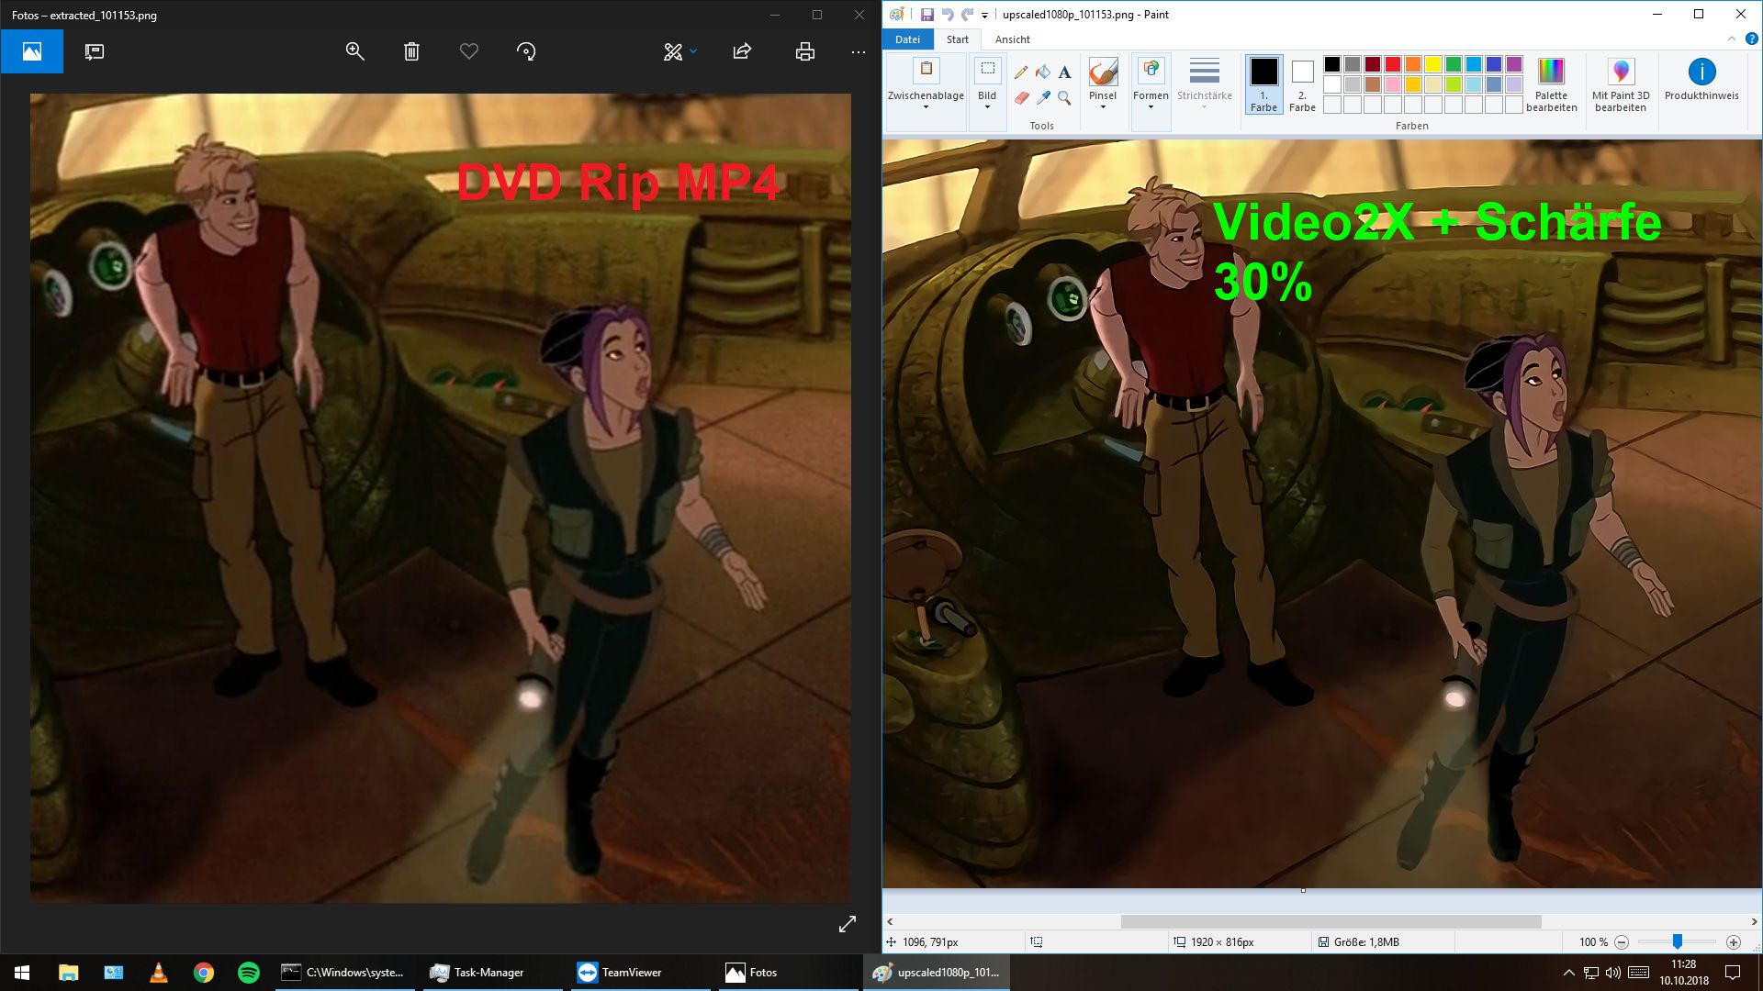Click the Share icon in Fotos
The image size is (1763, 991).
click(x=742, y=51)
